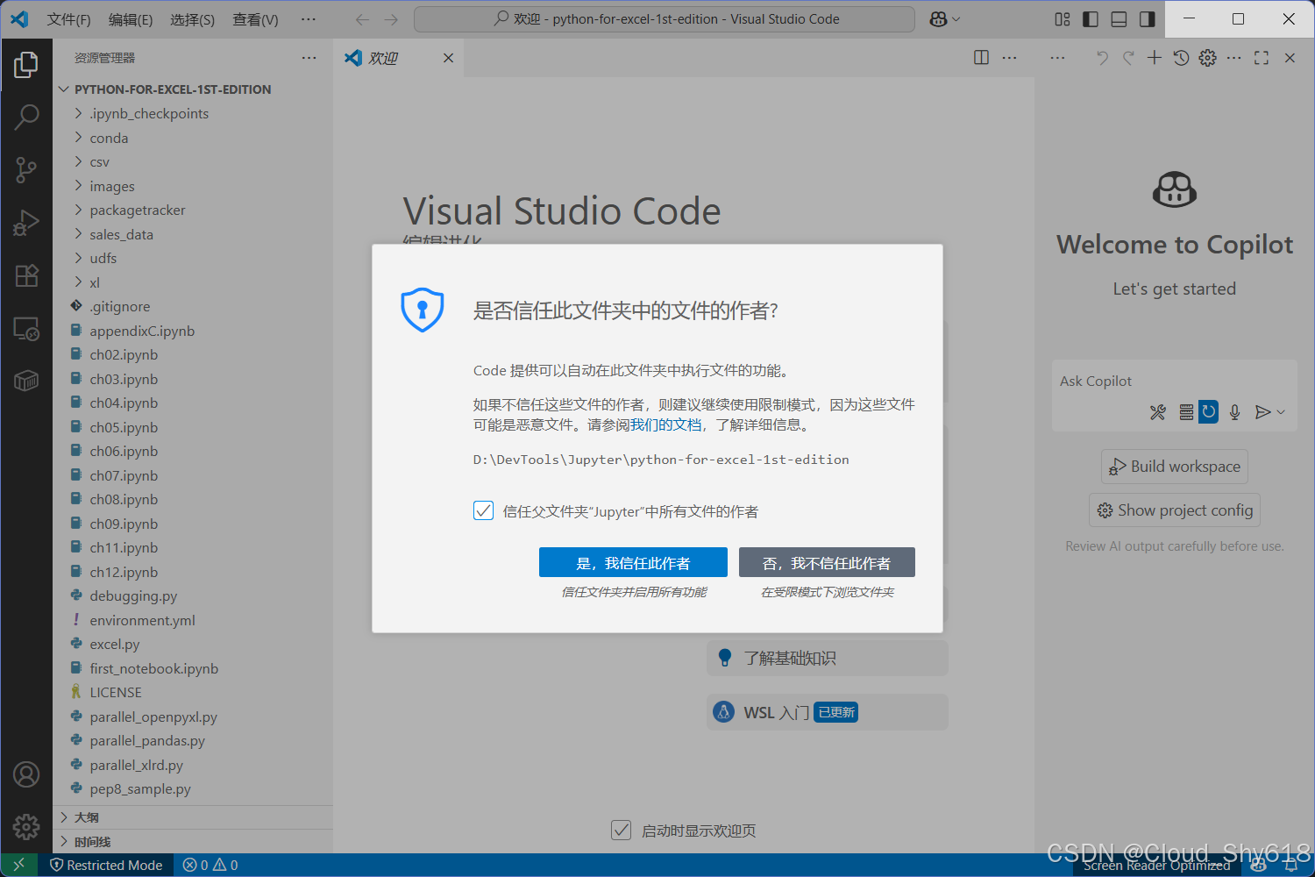
Task: Open environment.yml file
Action: click(193, 620)
